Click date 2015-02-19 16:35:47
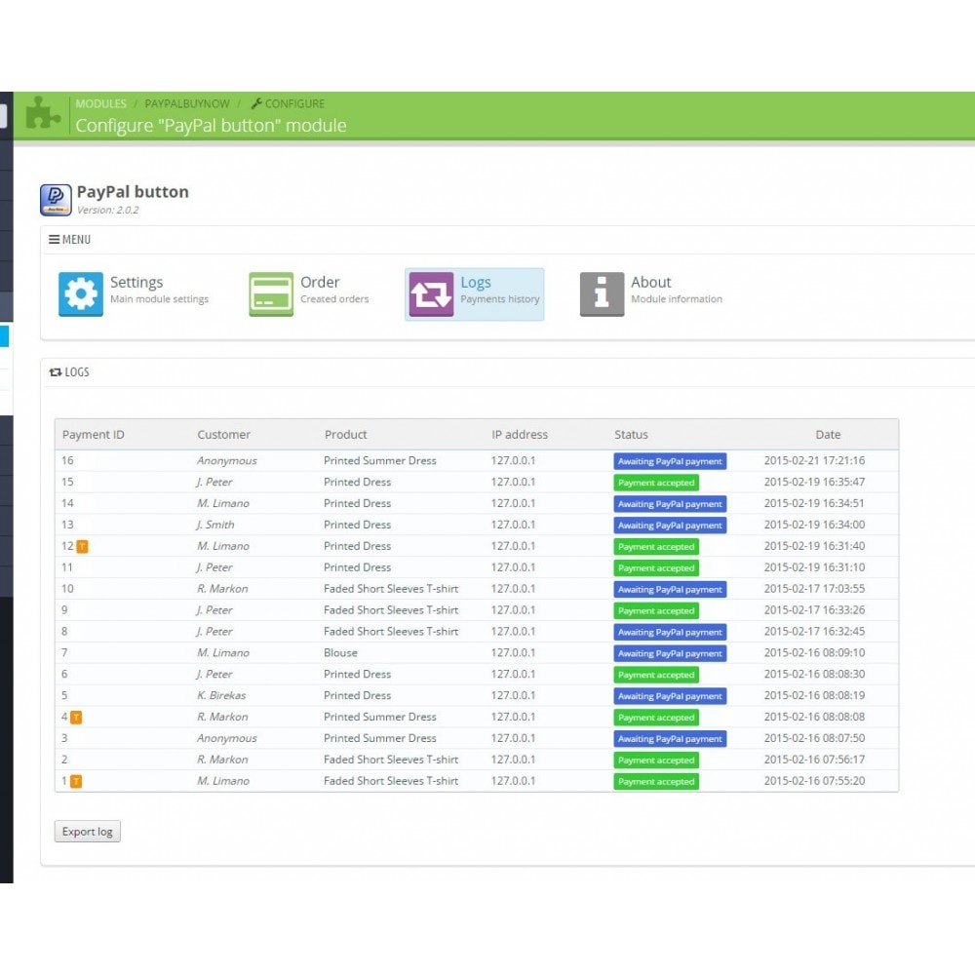 click(814, 482)
